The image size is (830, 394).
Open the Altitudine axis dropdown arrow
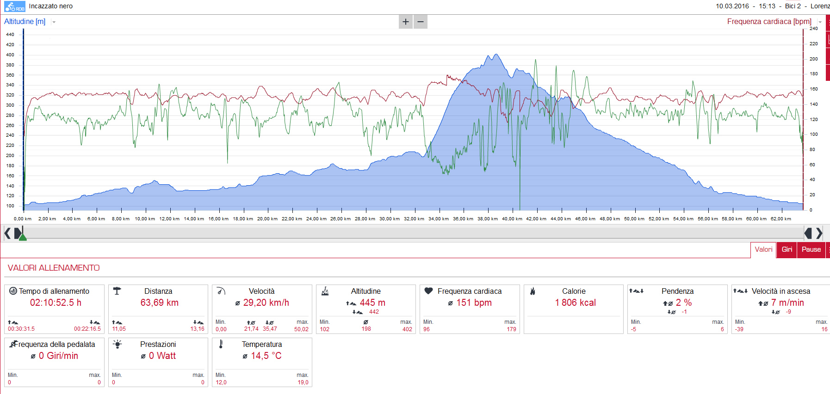(x=54, y=22)
